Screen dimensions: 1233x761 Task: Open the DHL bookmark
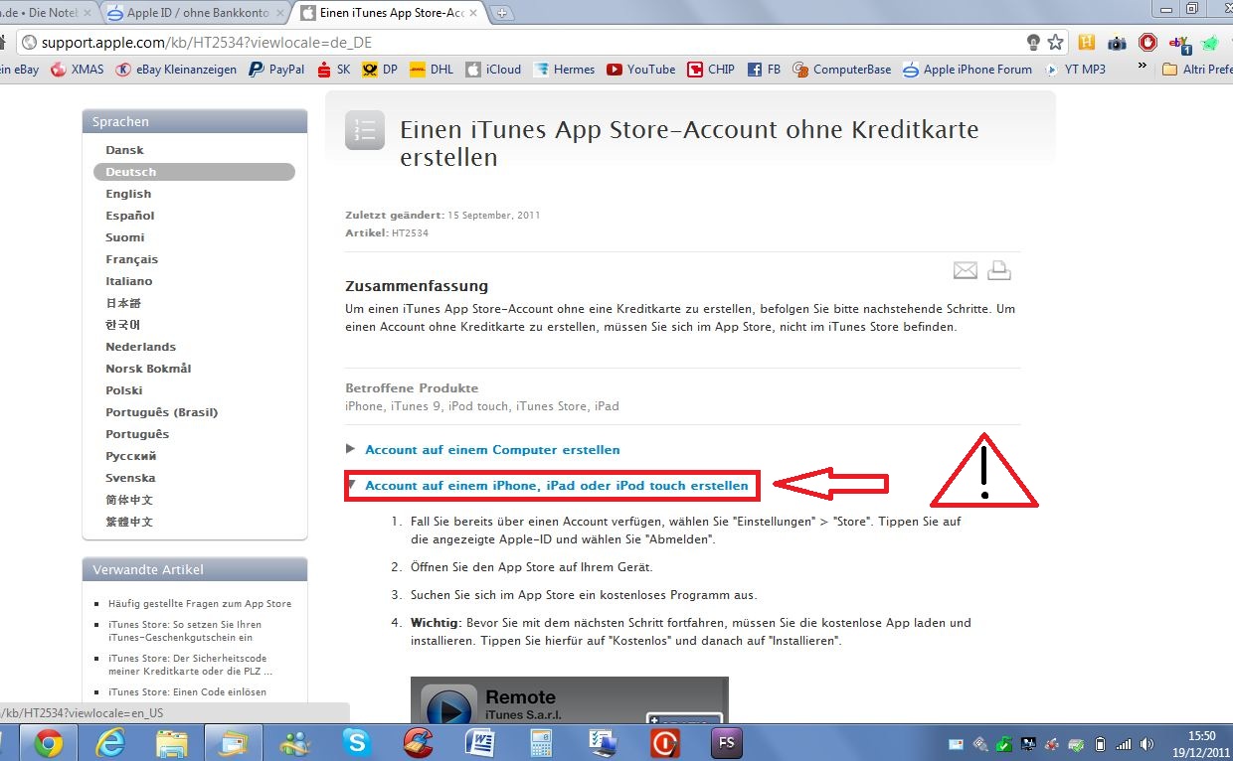[432, 70]
